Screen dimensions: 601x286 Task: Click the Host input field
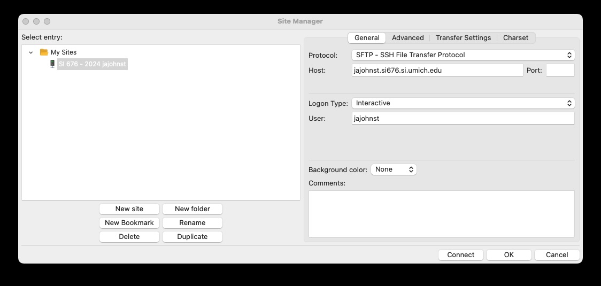437,70
